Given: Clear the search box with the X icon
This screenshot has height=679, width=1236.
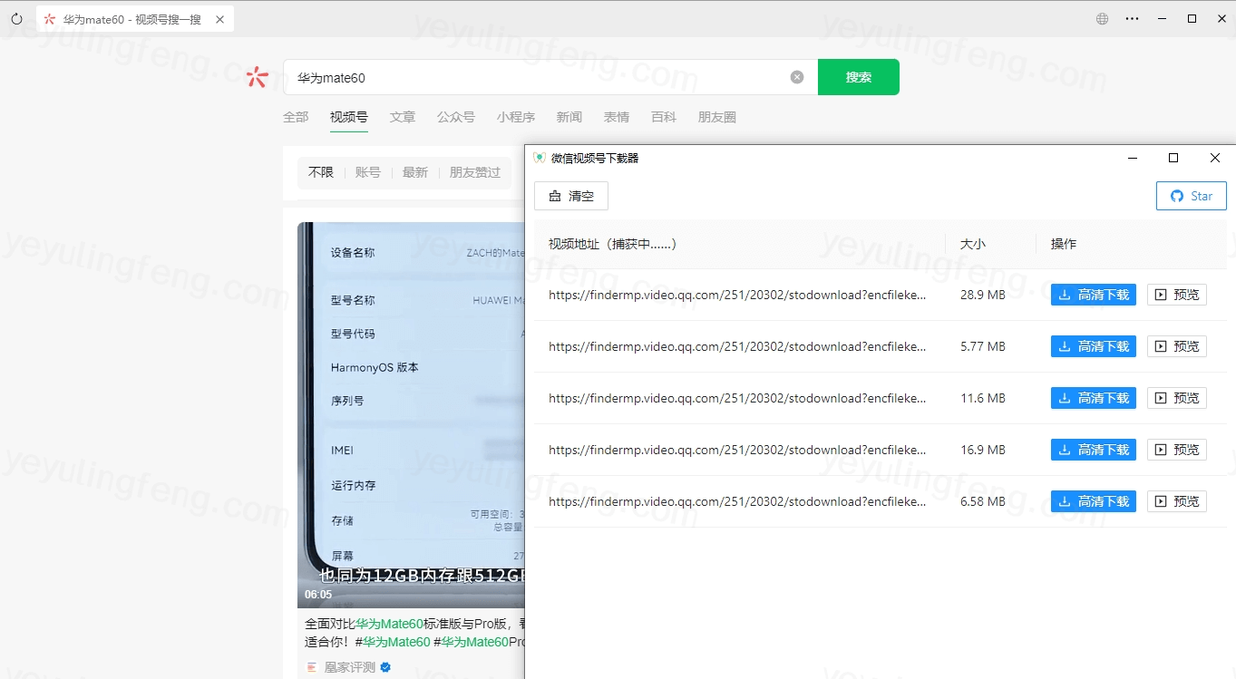Looking at the screenshot, I should click(x=797, y=77).
